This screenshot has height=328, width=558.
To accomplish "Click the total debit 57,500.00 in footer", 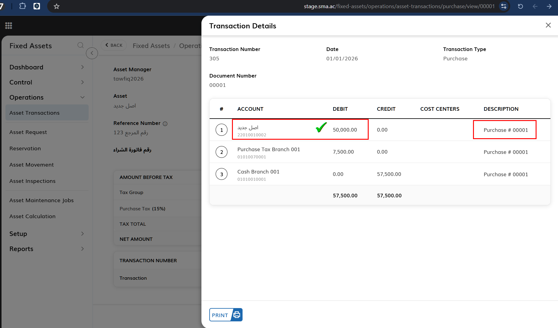I will coord(345,196).
